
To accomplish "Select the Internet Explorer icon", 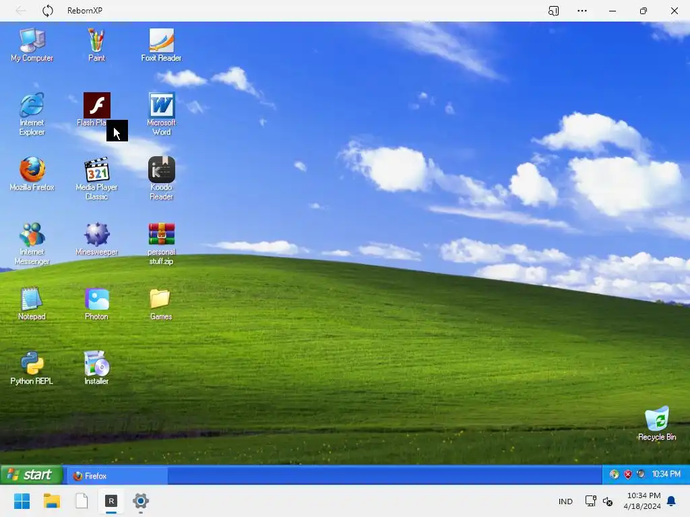I will click(32, 114).
